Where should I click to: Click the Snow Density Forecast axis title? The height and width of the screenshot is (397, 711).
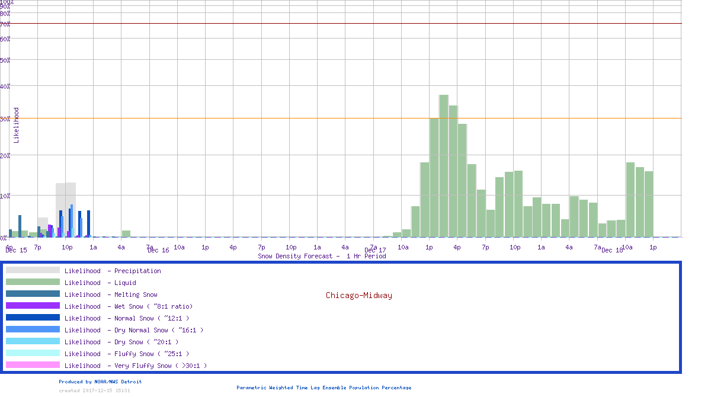click(322, 256)
